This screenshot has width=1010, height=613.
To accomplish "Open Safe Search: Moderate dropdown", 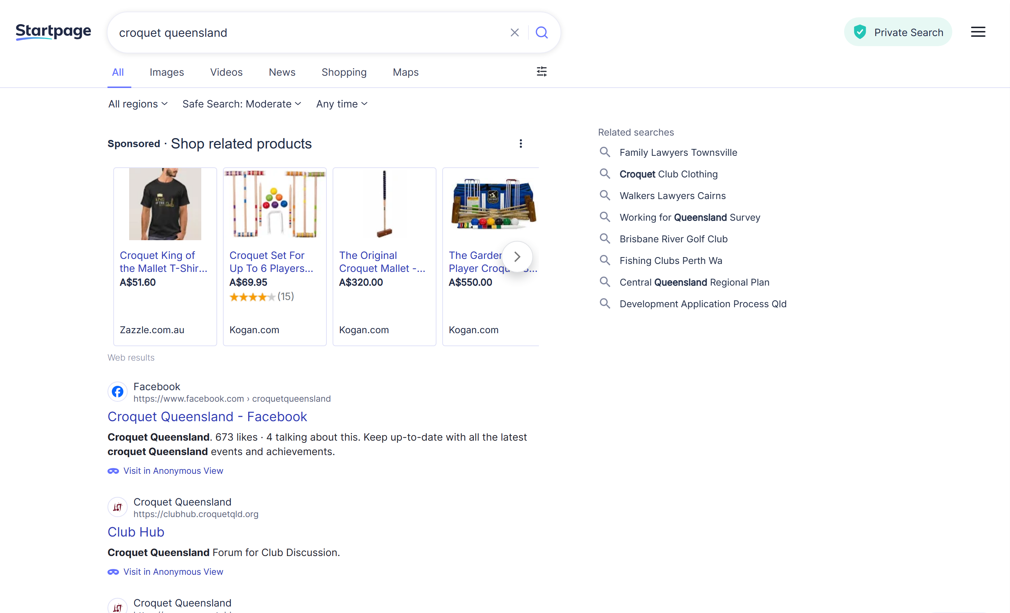I will pyautogui.click(x=242, y=104).
